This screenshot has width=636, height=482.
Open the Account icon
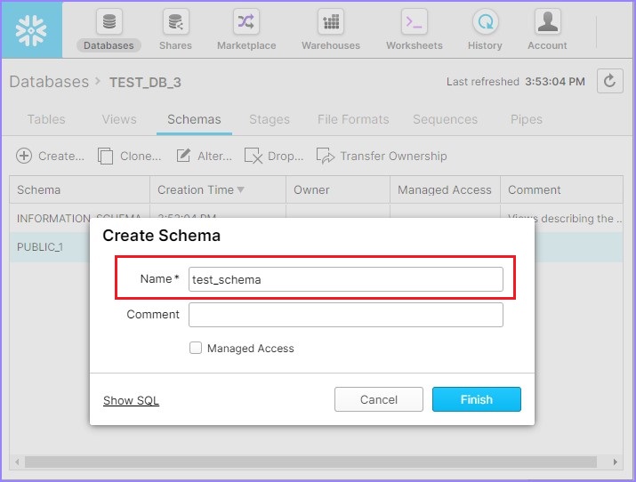547,23
